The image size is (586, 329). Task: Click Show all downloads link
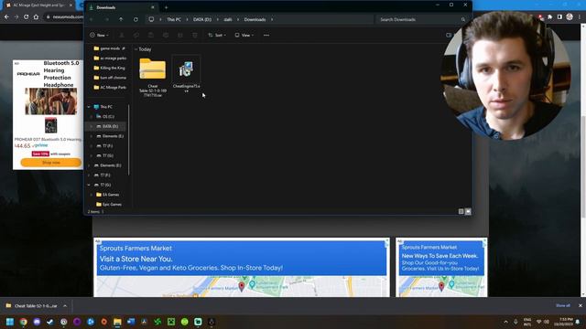(x=563, y=305)
